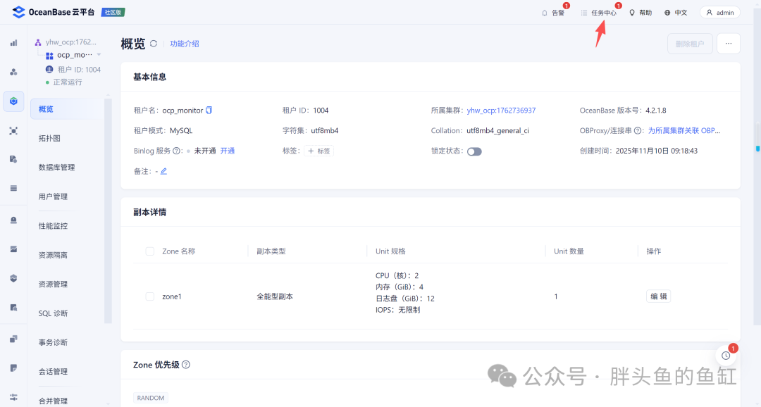Click the bar chart icon in the left rail

coord(13,43)
